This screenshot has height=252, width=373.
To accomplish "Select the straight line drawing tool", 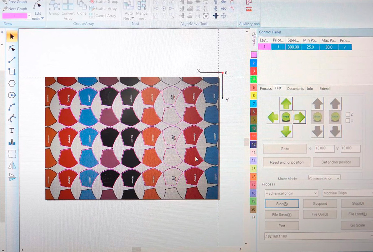I will (12, 60).
